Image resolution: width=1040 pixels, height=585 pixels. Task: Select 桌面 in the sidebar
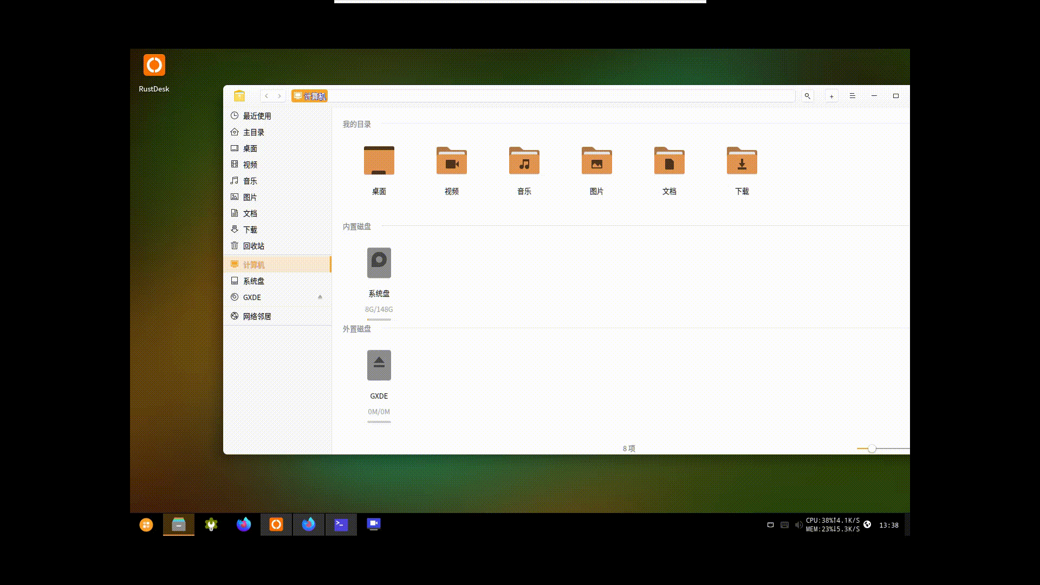point(277,148)
